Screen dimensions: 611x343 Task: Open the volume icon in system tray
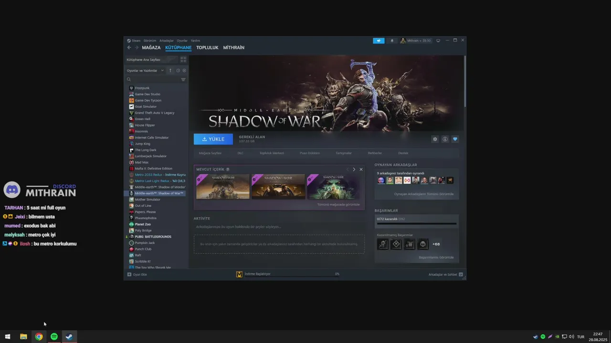[572, 337]
